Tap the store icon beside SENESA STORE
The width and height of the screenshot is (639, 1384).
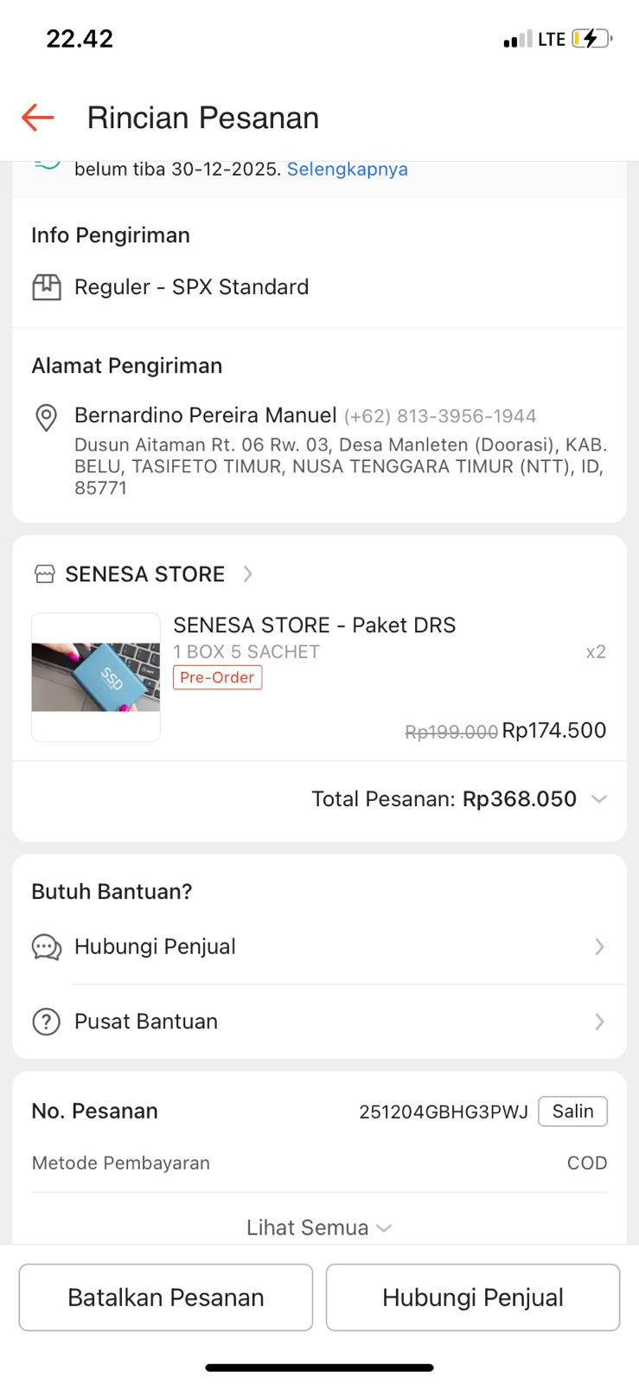click(x=44, y=573)
